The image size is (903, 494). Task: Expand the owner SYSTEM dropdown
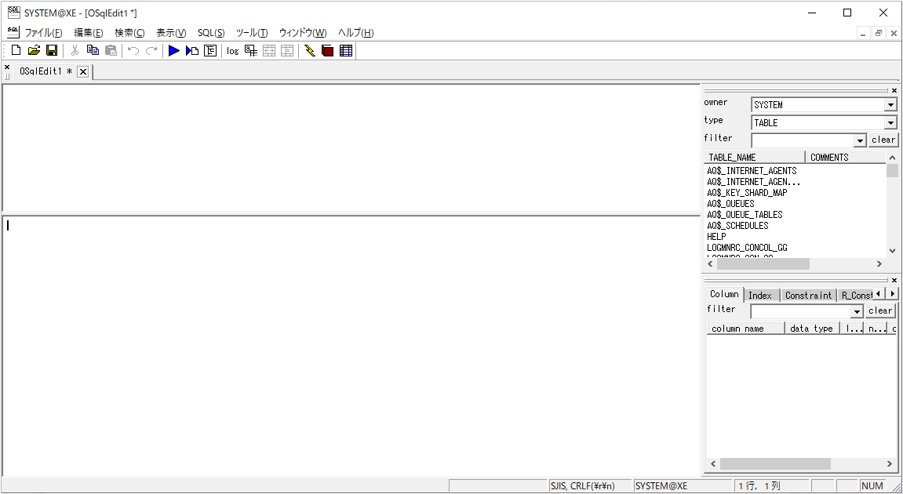point(890,105)
